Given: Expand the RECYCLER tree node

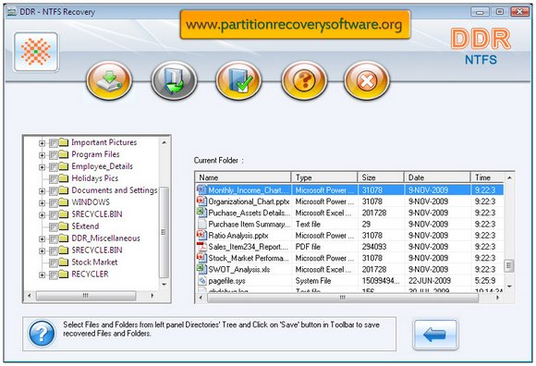Looking at the screenshot, I should pyautogui.click(x=42, y=275).
